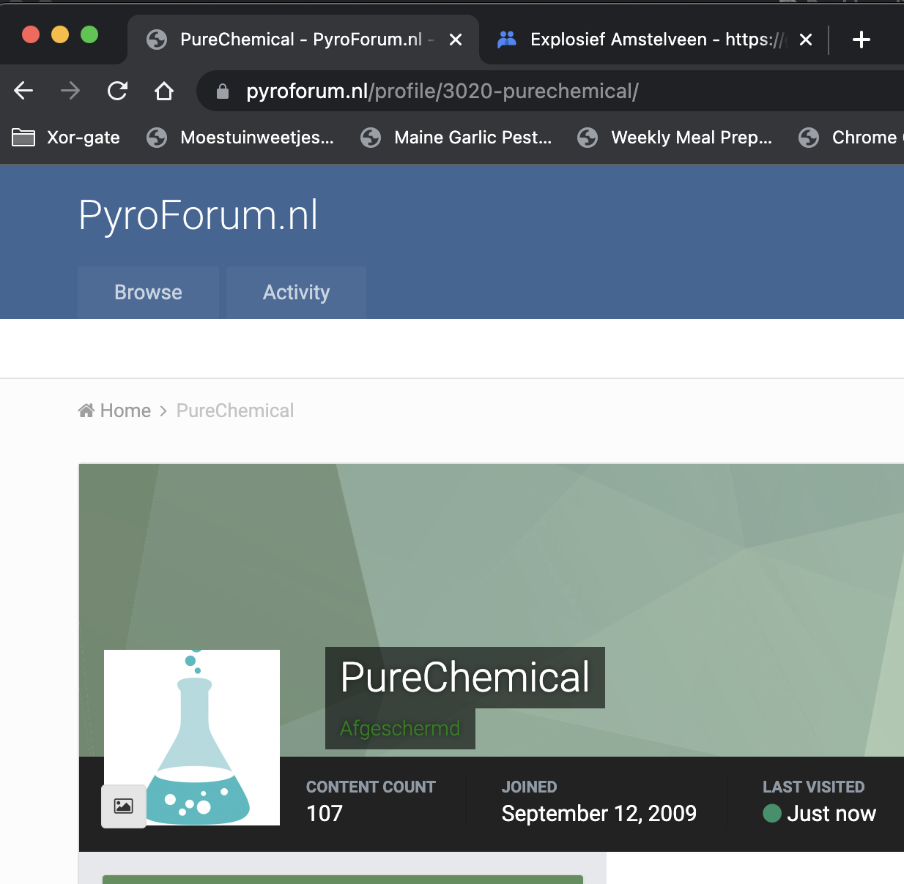Open the Xor-gate bookmarks folder

pos(66,138)
